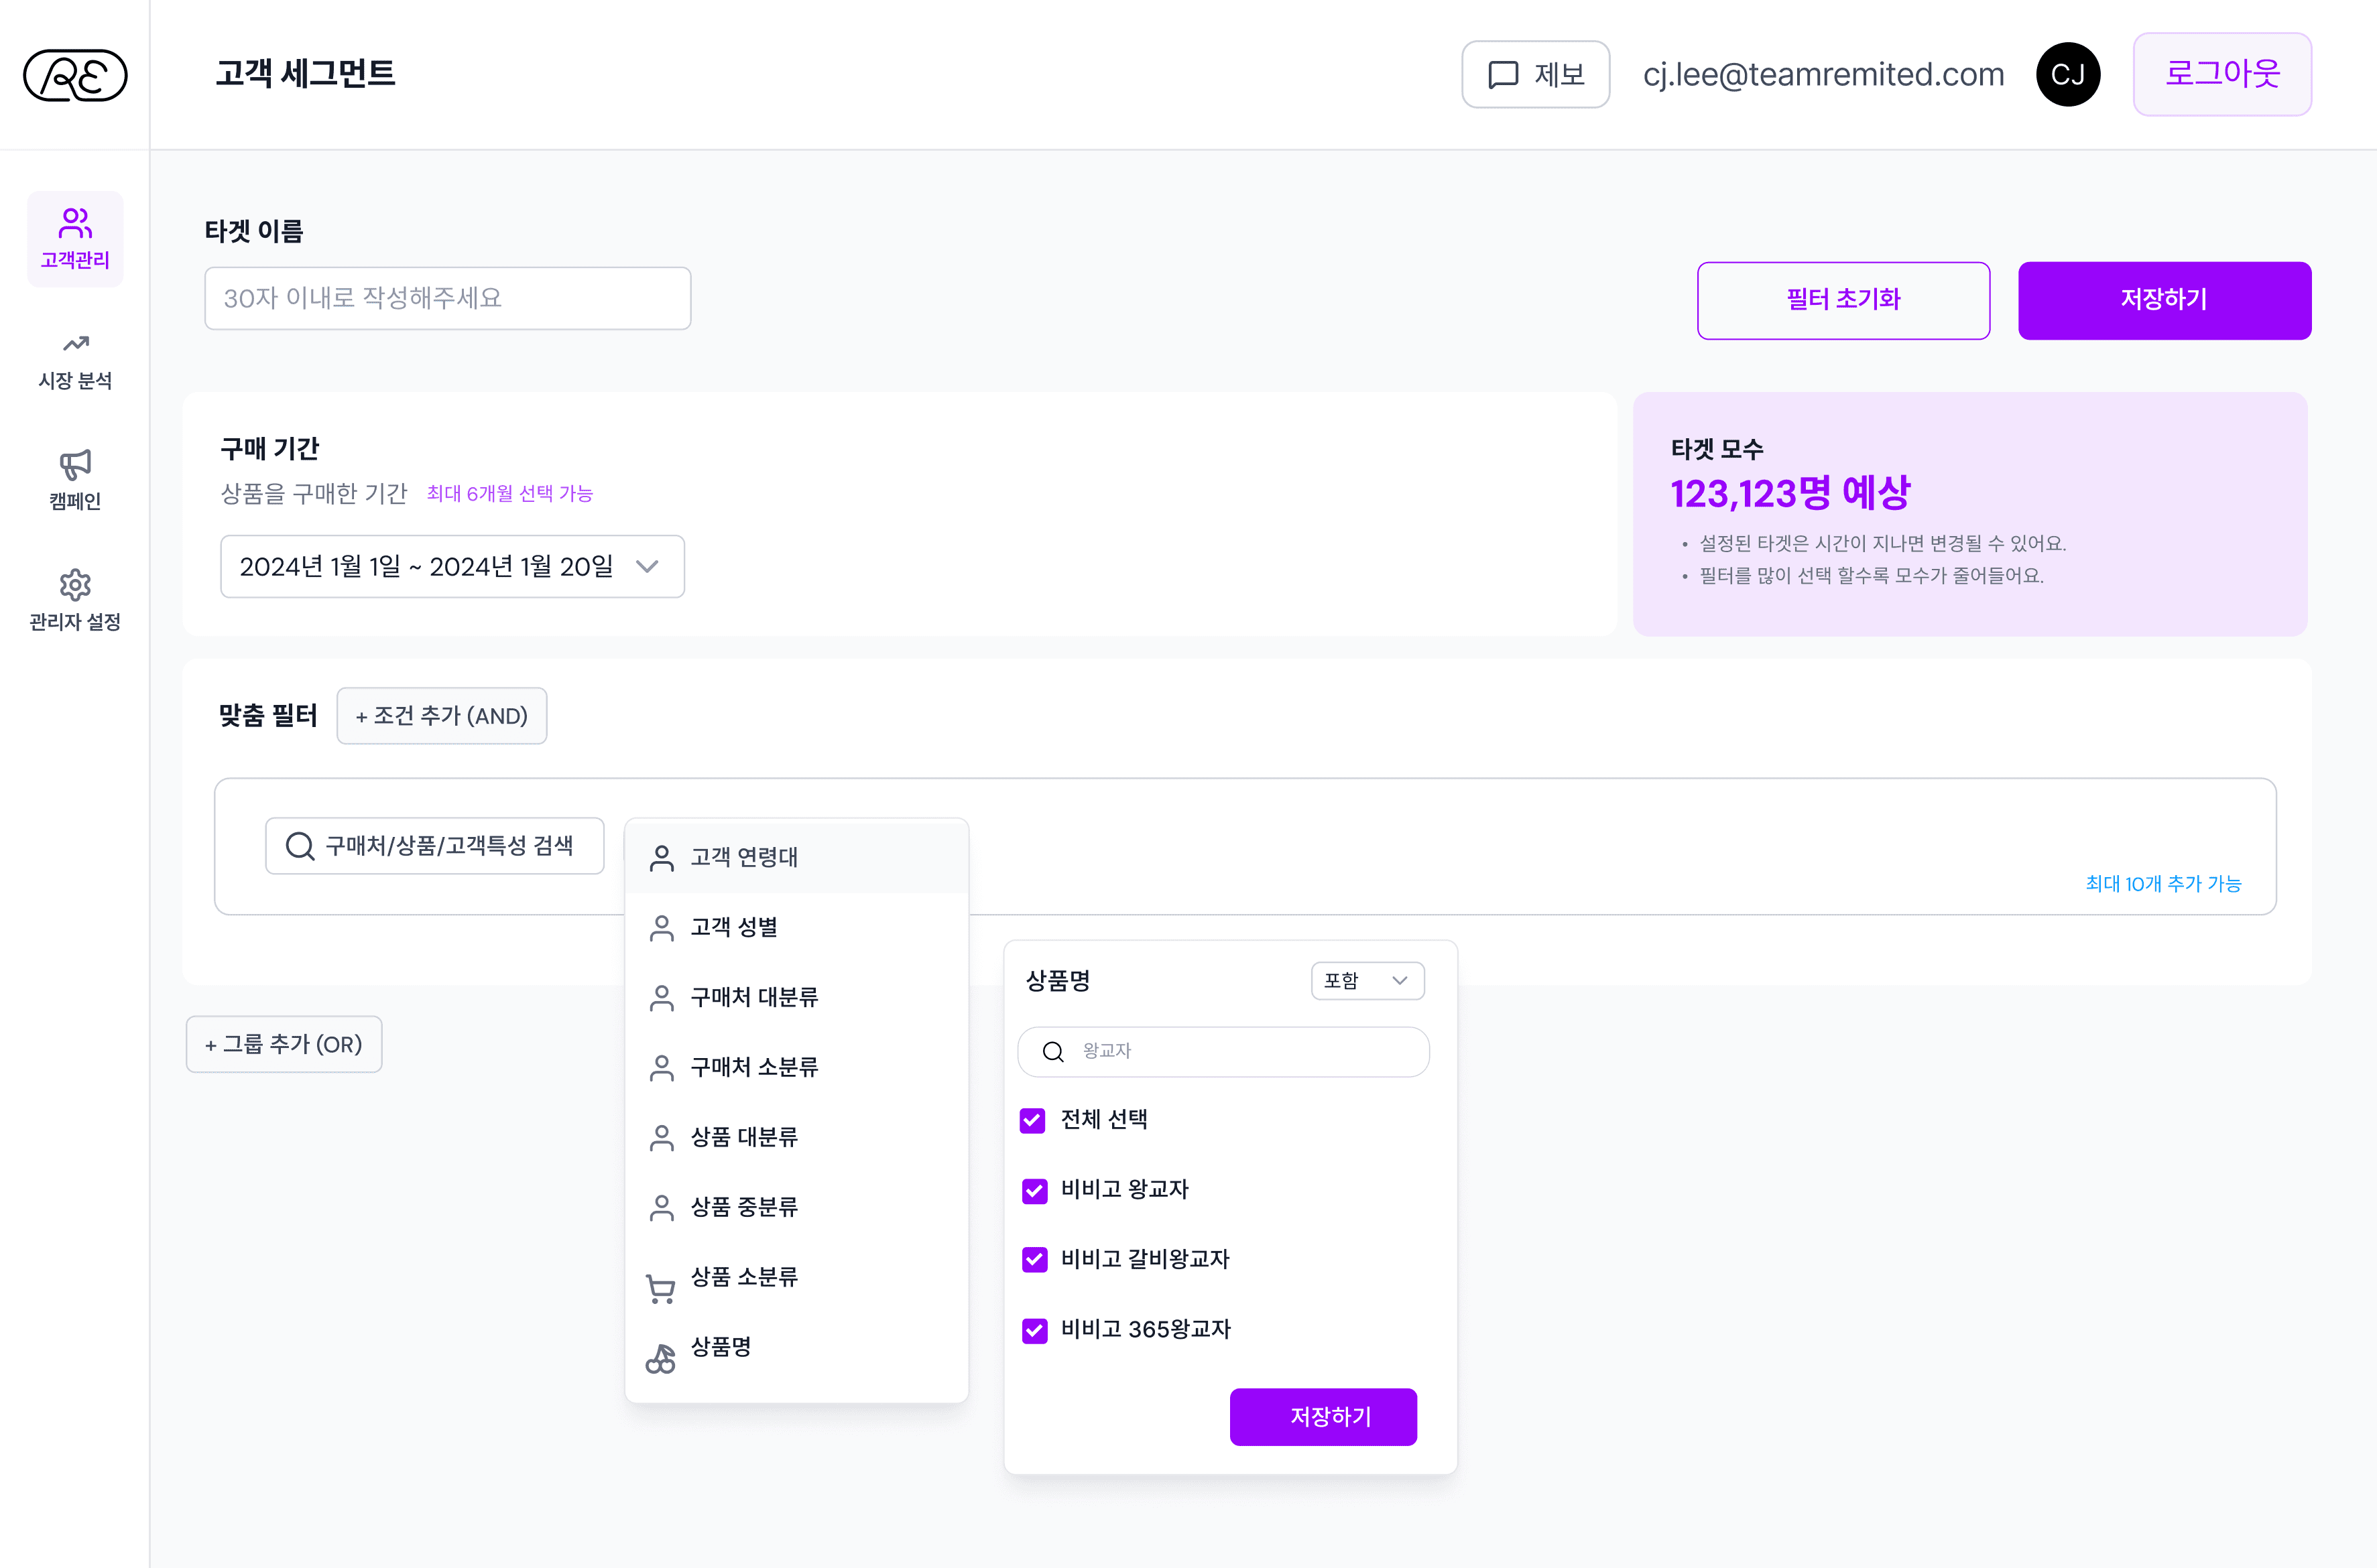The width and height of the screenshot is (2377, 1568).
Task: Toggle the 비비고 365왕교자 checkbox
Action: (x=1034, y=1330)
